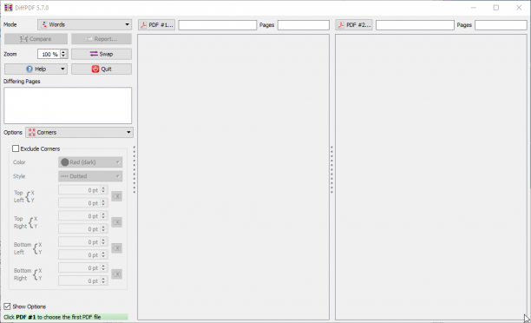This screenshot has width=531, height=323.
Task: Click the Bottom Right Y value field
Action: (83, 281)
